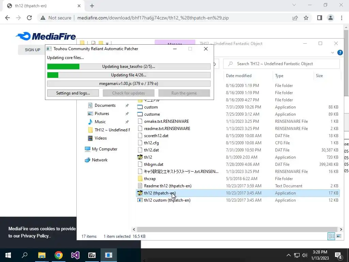Screen dimensions: 349x262
Task: Open 7-Zip from the taskbar
Action: point(92,255)
